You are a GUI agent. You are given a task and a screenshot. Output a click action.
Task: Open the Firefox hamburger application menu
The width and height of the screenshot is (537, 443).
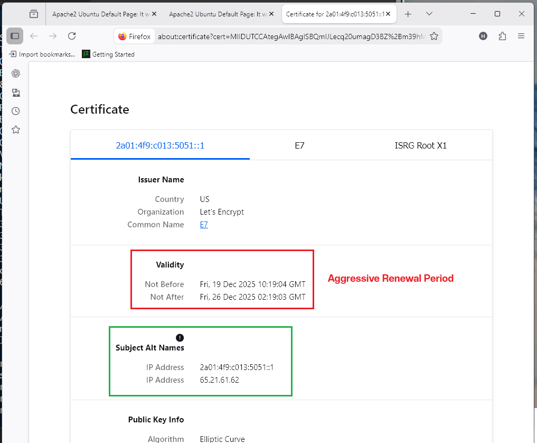pyautogui.click(x=521, y=36)
